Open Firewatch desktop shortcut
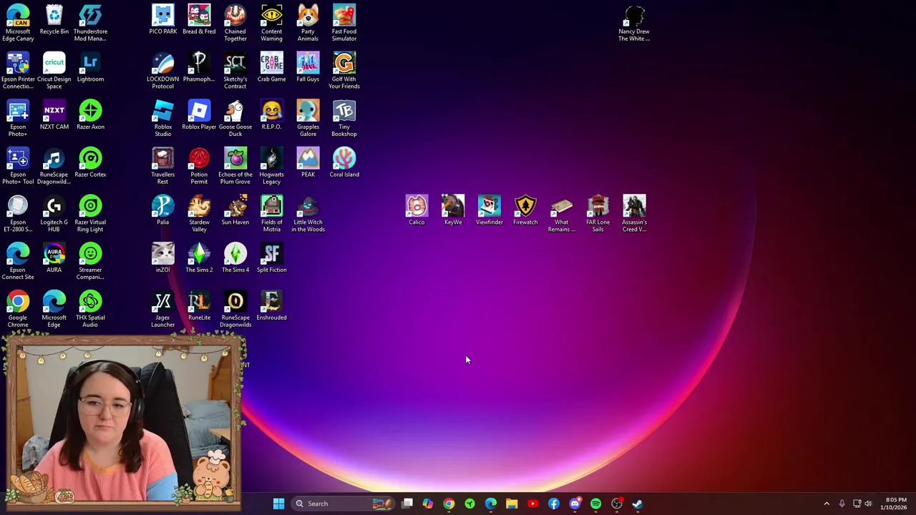Viewport: 916px width, 515px height. (525, 211)
